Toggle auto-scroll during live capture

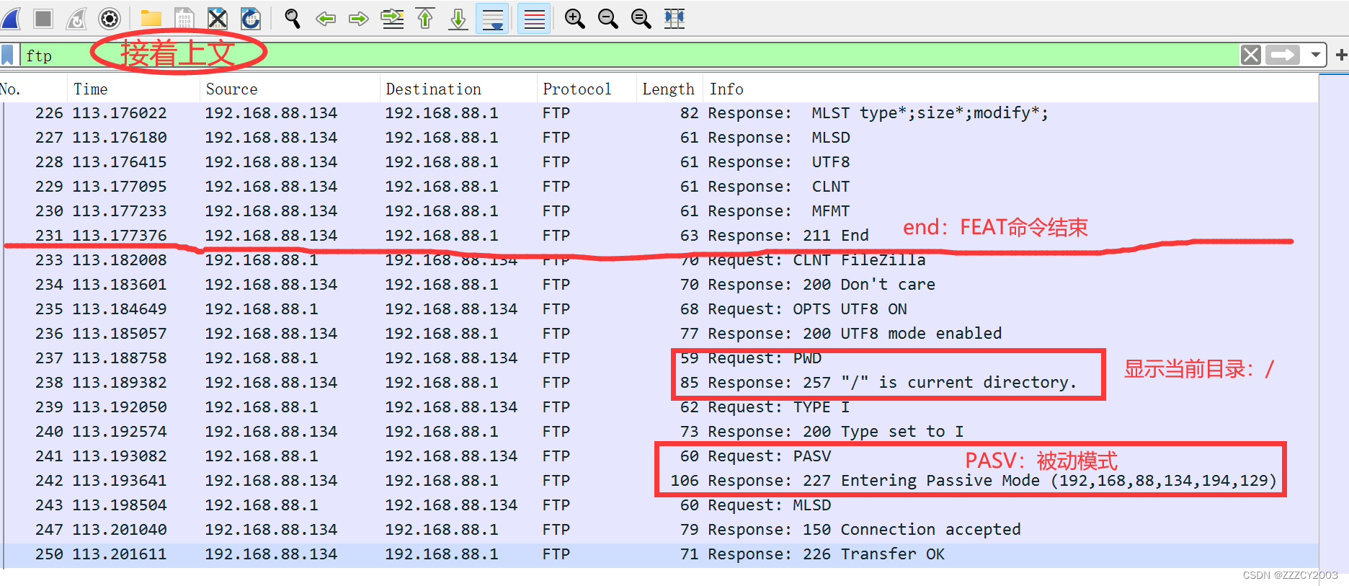coord(493,18)
